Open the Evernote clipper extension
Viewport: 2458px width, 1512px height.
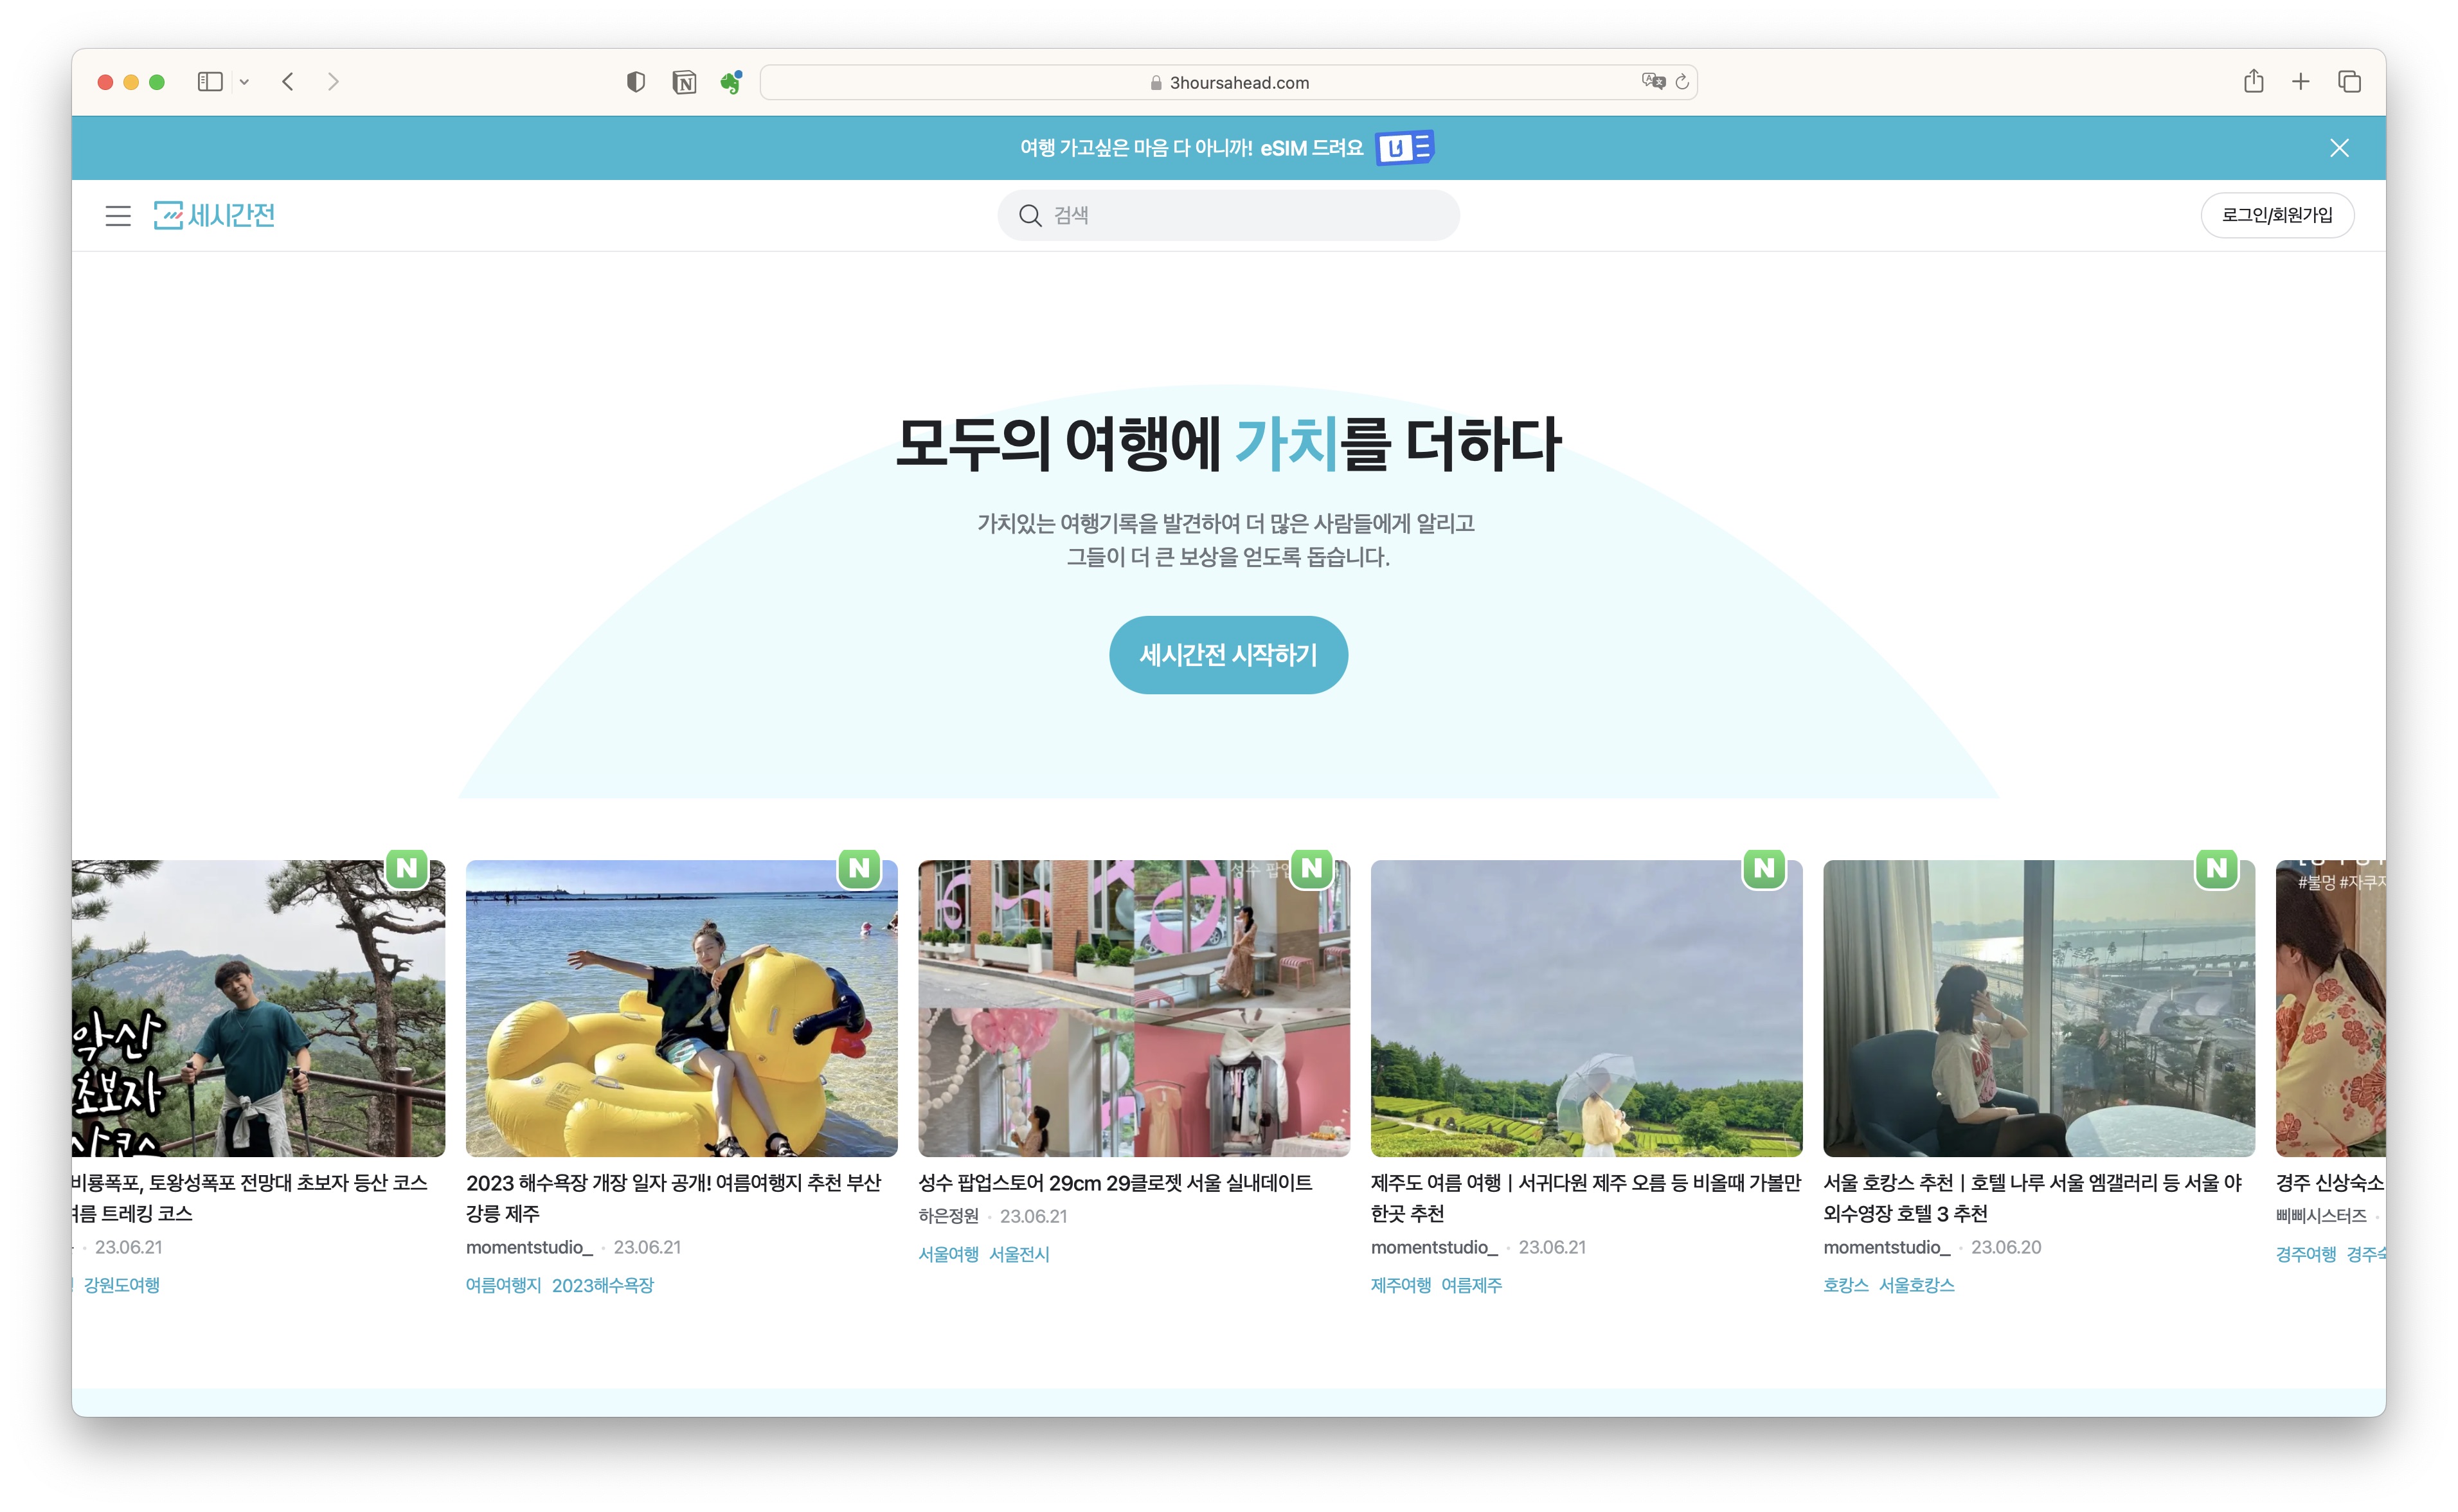[731, 82]
